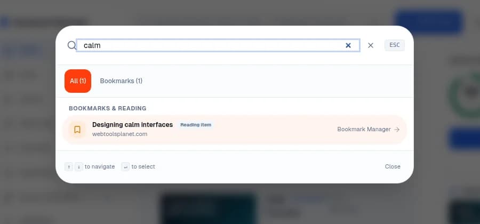Open the 'Designing calm interfaces' result

(x=235, y=130)
